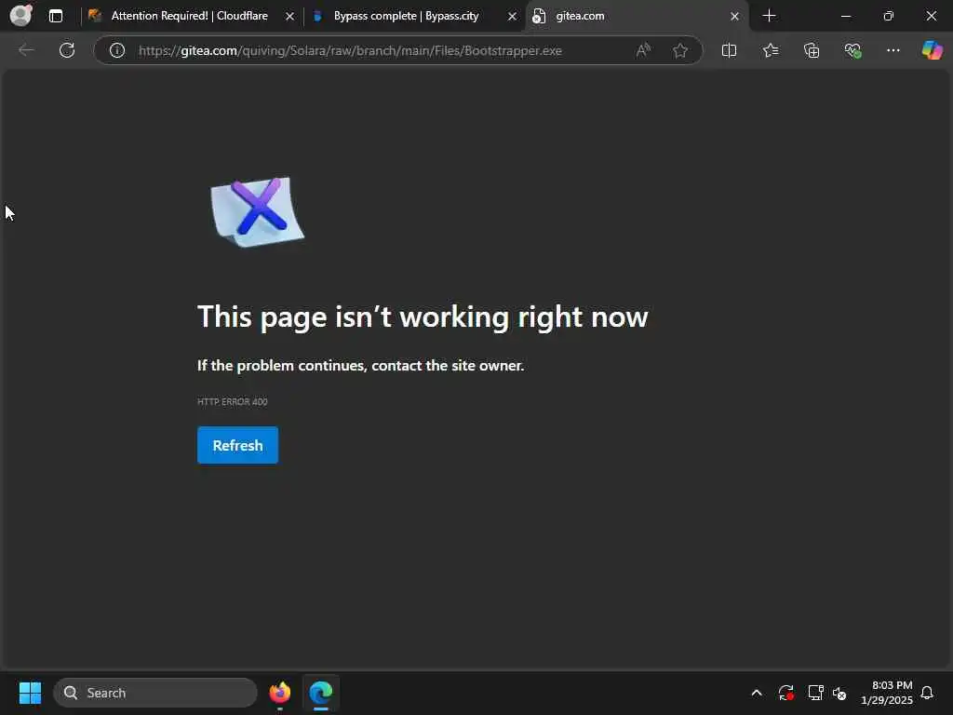The width and height of the screenshot is (953, 715).
Task: Click the HTTP ERROR 400 text
Action: (x=232, y=401)
